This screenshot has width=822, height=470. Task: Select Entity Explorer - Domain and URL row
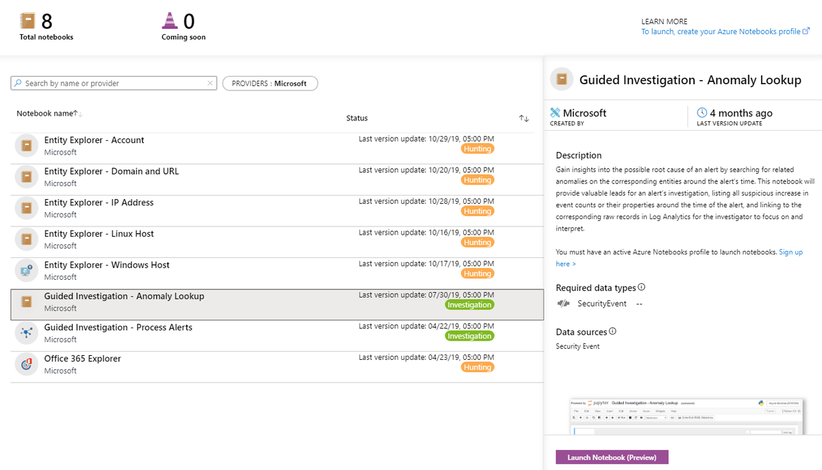click(277, 179)
